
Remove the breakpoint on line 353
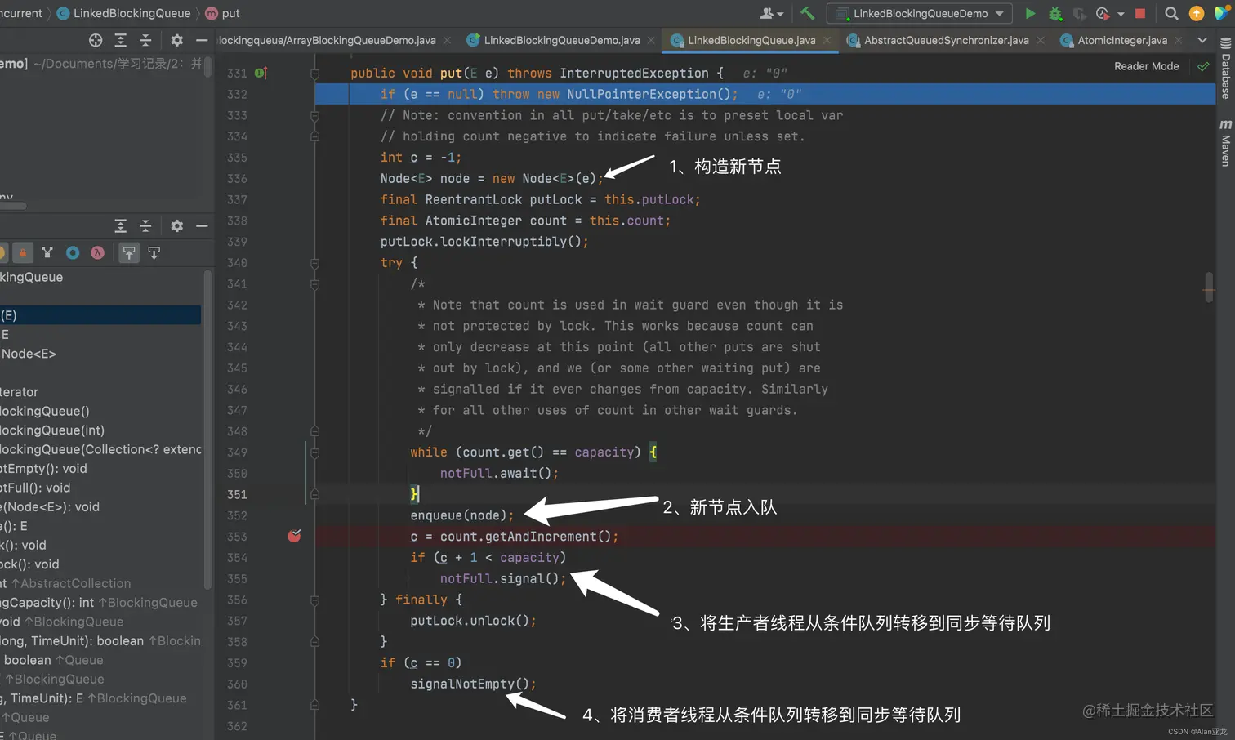tap(294, 536)
